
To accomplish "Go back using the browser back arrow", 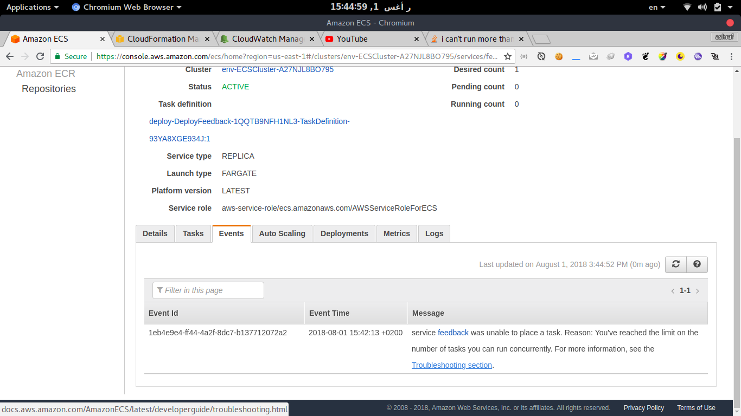I will (10, 56).
